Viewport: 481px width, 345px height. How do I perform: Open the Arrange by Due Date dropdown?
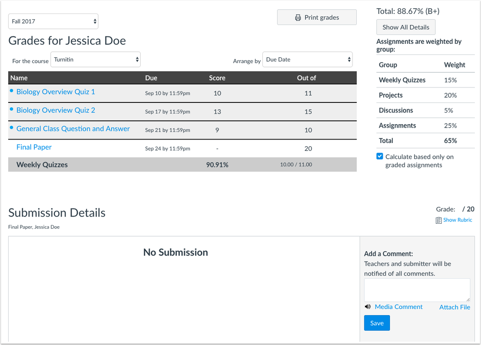pos(307,59)
